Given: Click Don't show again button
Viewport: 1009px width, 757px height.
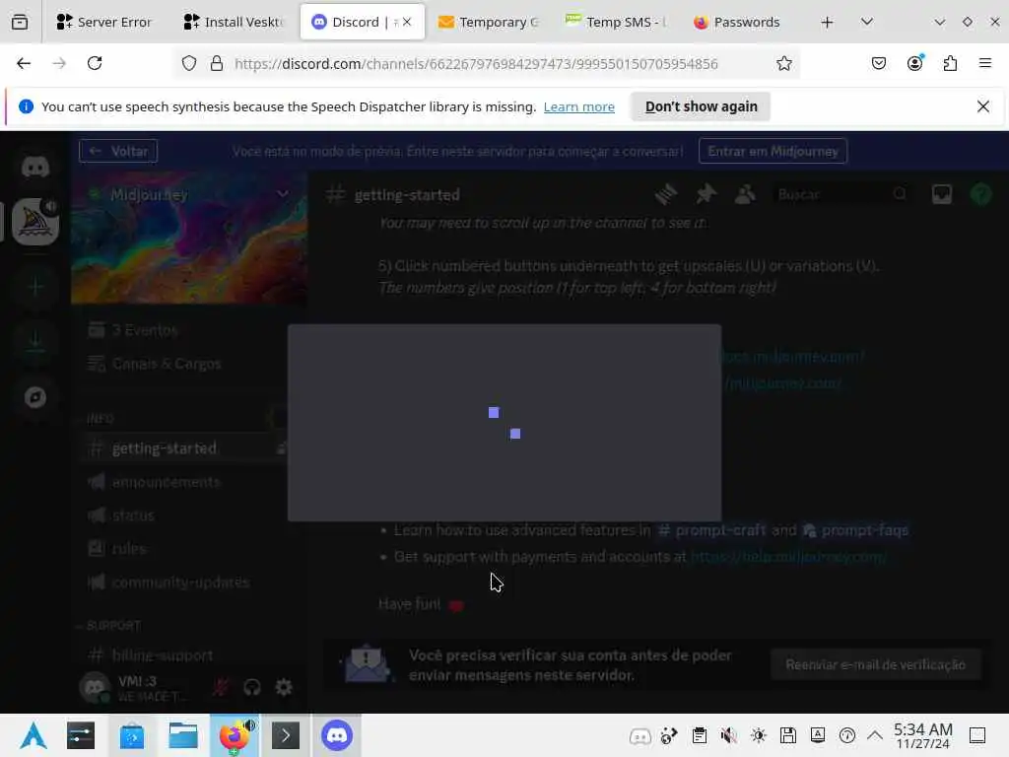Looking at the screenshot, I should coord(701,106).
